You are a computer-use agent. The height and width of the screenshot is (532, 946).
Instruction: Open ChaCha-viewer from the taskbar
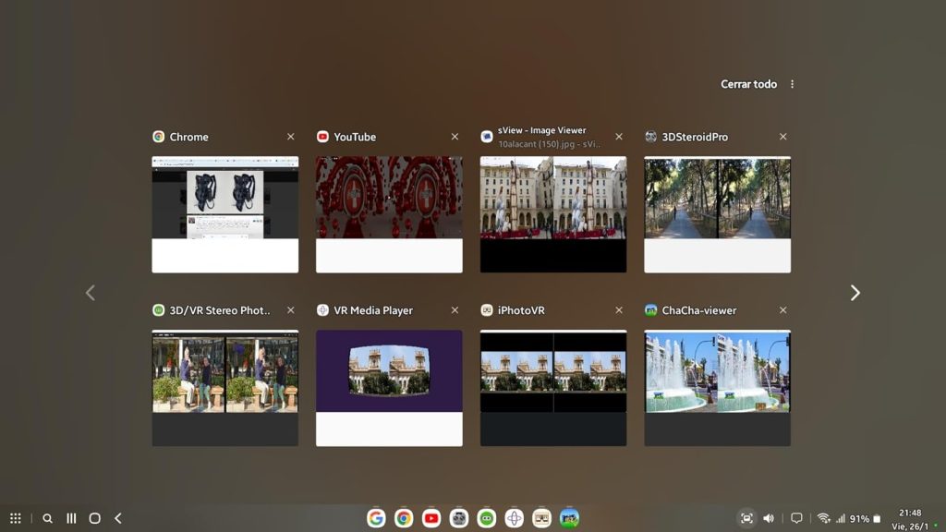tap(569, 518)
